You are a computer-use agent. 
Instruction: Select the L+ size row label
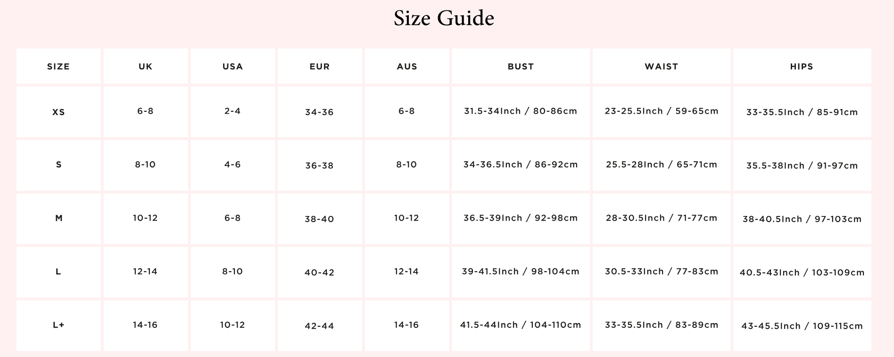(x=58, y=325)
